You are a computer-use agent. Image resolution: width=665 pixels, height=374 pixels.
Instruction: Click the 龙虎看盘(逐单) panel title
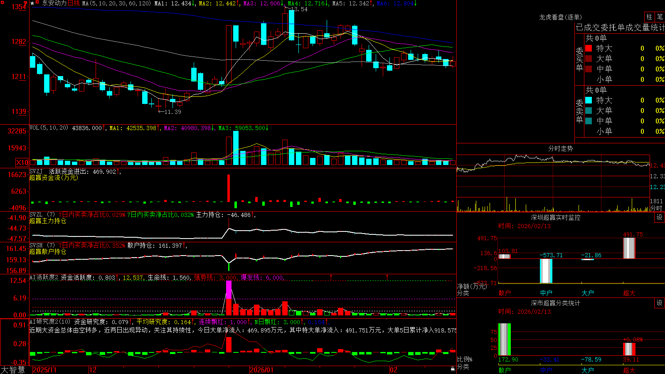(x=560, y=17)
